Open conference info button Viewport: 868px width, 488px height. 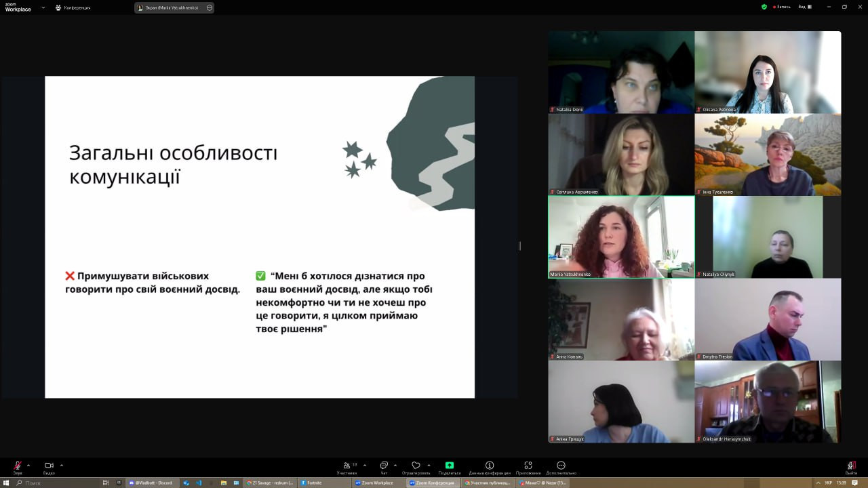click(490, 466)
